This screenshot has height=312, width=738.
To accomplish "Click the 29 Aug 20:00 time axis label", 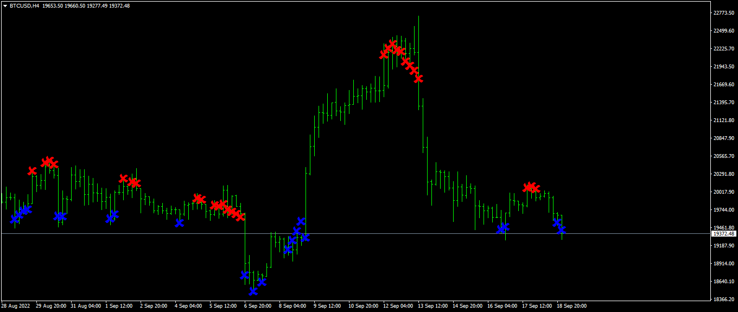I will tap(51, 305).
